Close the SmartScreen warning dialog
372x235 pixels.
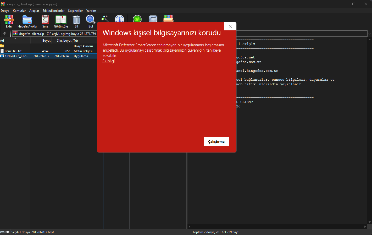pos(230,26)
